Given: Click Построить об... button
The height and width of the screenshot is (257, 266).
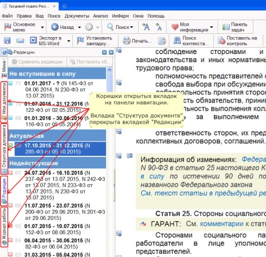Looking at the screenshot, I should point(90,62).
